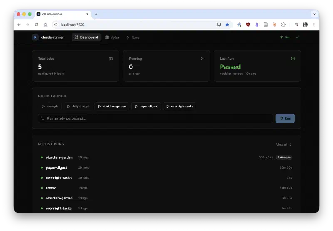Click the claude-runner logo play icon
Image resolution: width=333 pixels, height=231 pixels.
point(35,37)
